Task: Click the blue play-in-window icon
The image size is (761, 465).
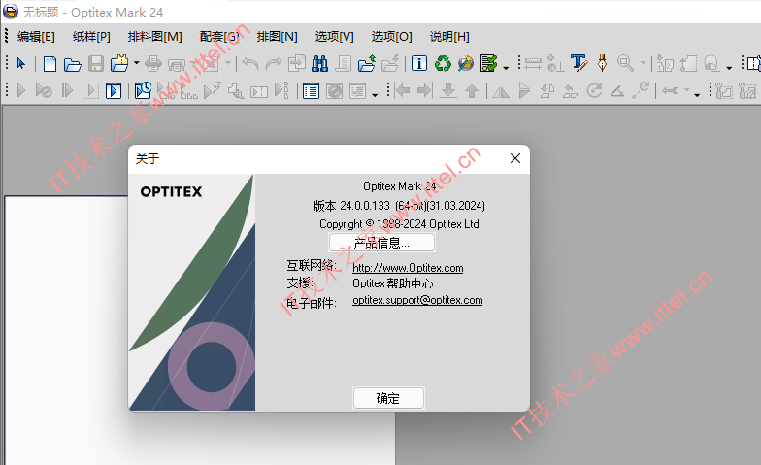Action: tap(114, 91)
